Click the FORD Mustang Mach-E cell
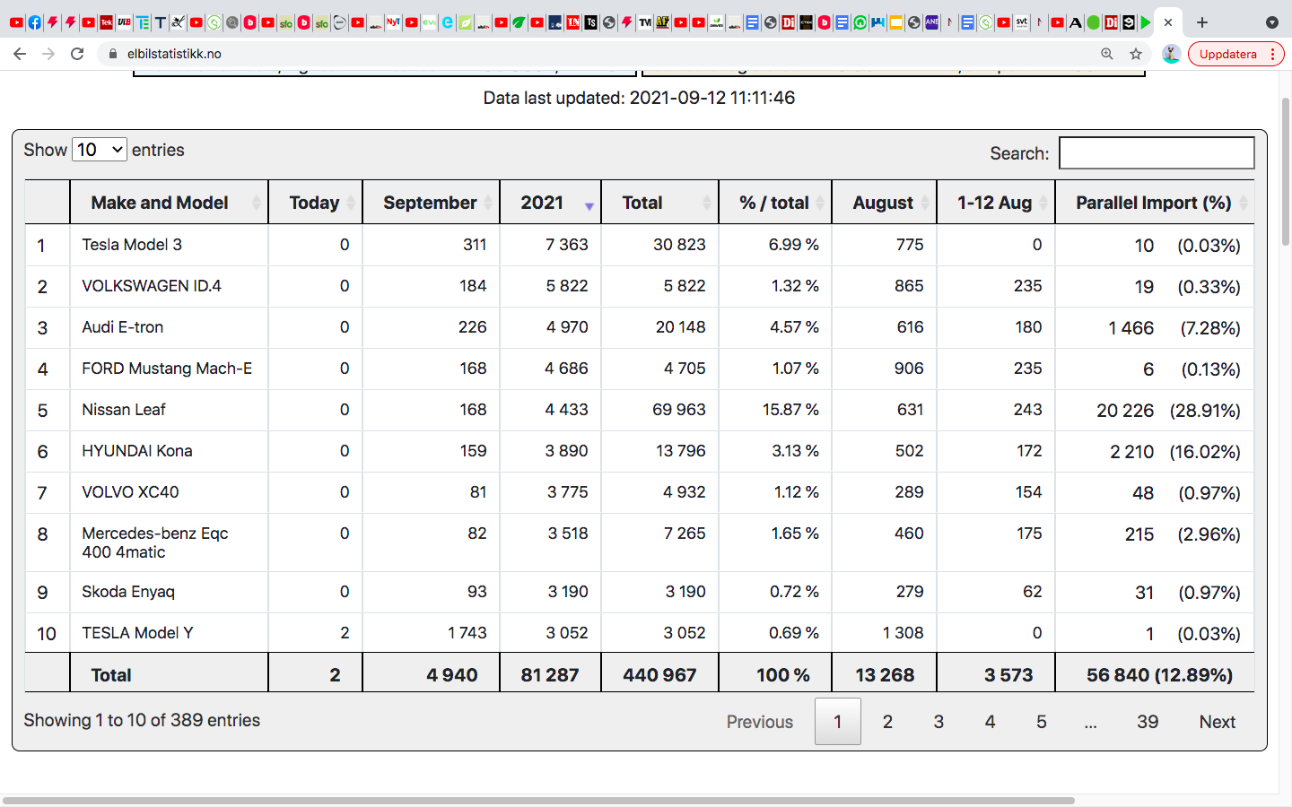The image size is (1292, 807). 167,369
